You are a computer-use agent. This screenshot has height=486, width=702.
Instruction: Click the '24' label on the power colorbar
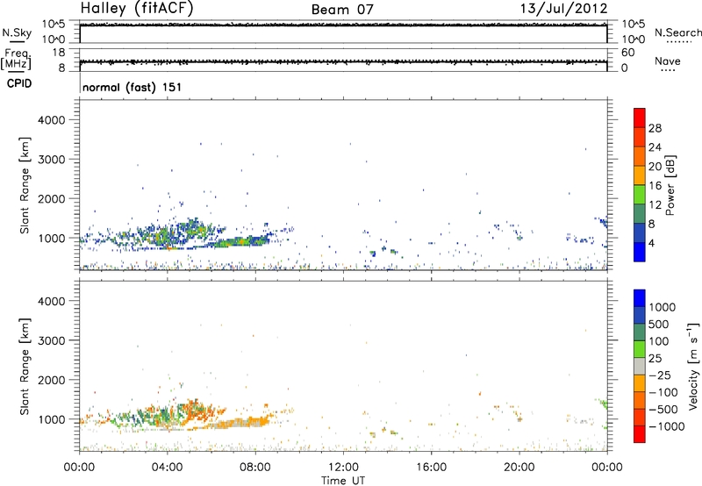[655, 147]
